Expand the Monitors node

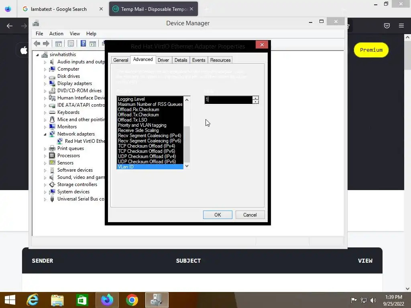coord(45,127)
